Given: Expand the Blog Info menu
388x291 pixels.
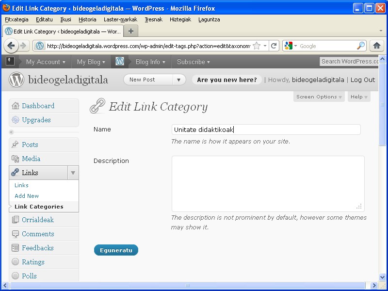Looking at the screenshot, I should (150, 62).
